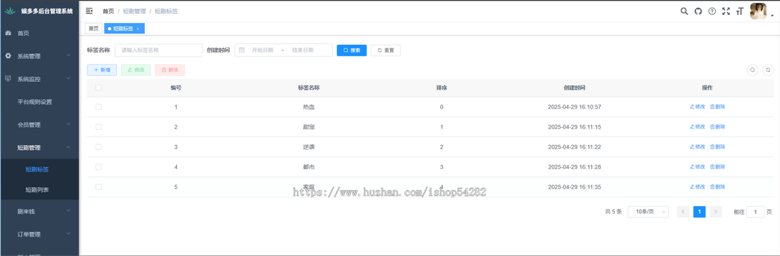Viewport: 780px width, 256px height.
Task: Open the 10条/页 page size dropdown
Action: click(649, 211)
